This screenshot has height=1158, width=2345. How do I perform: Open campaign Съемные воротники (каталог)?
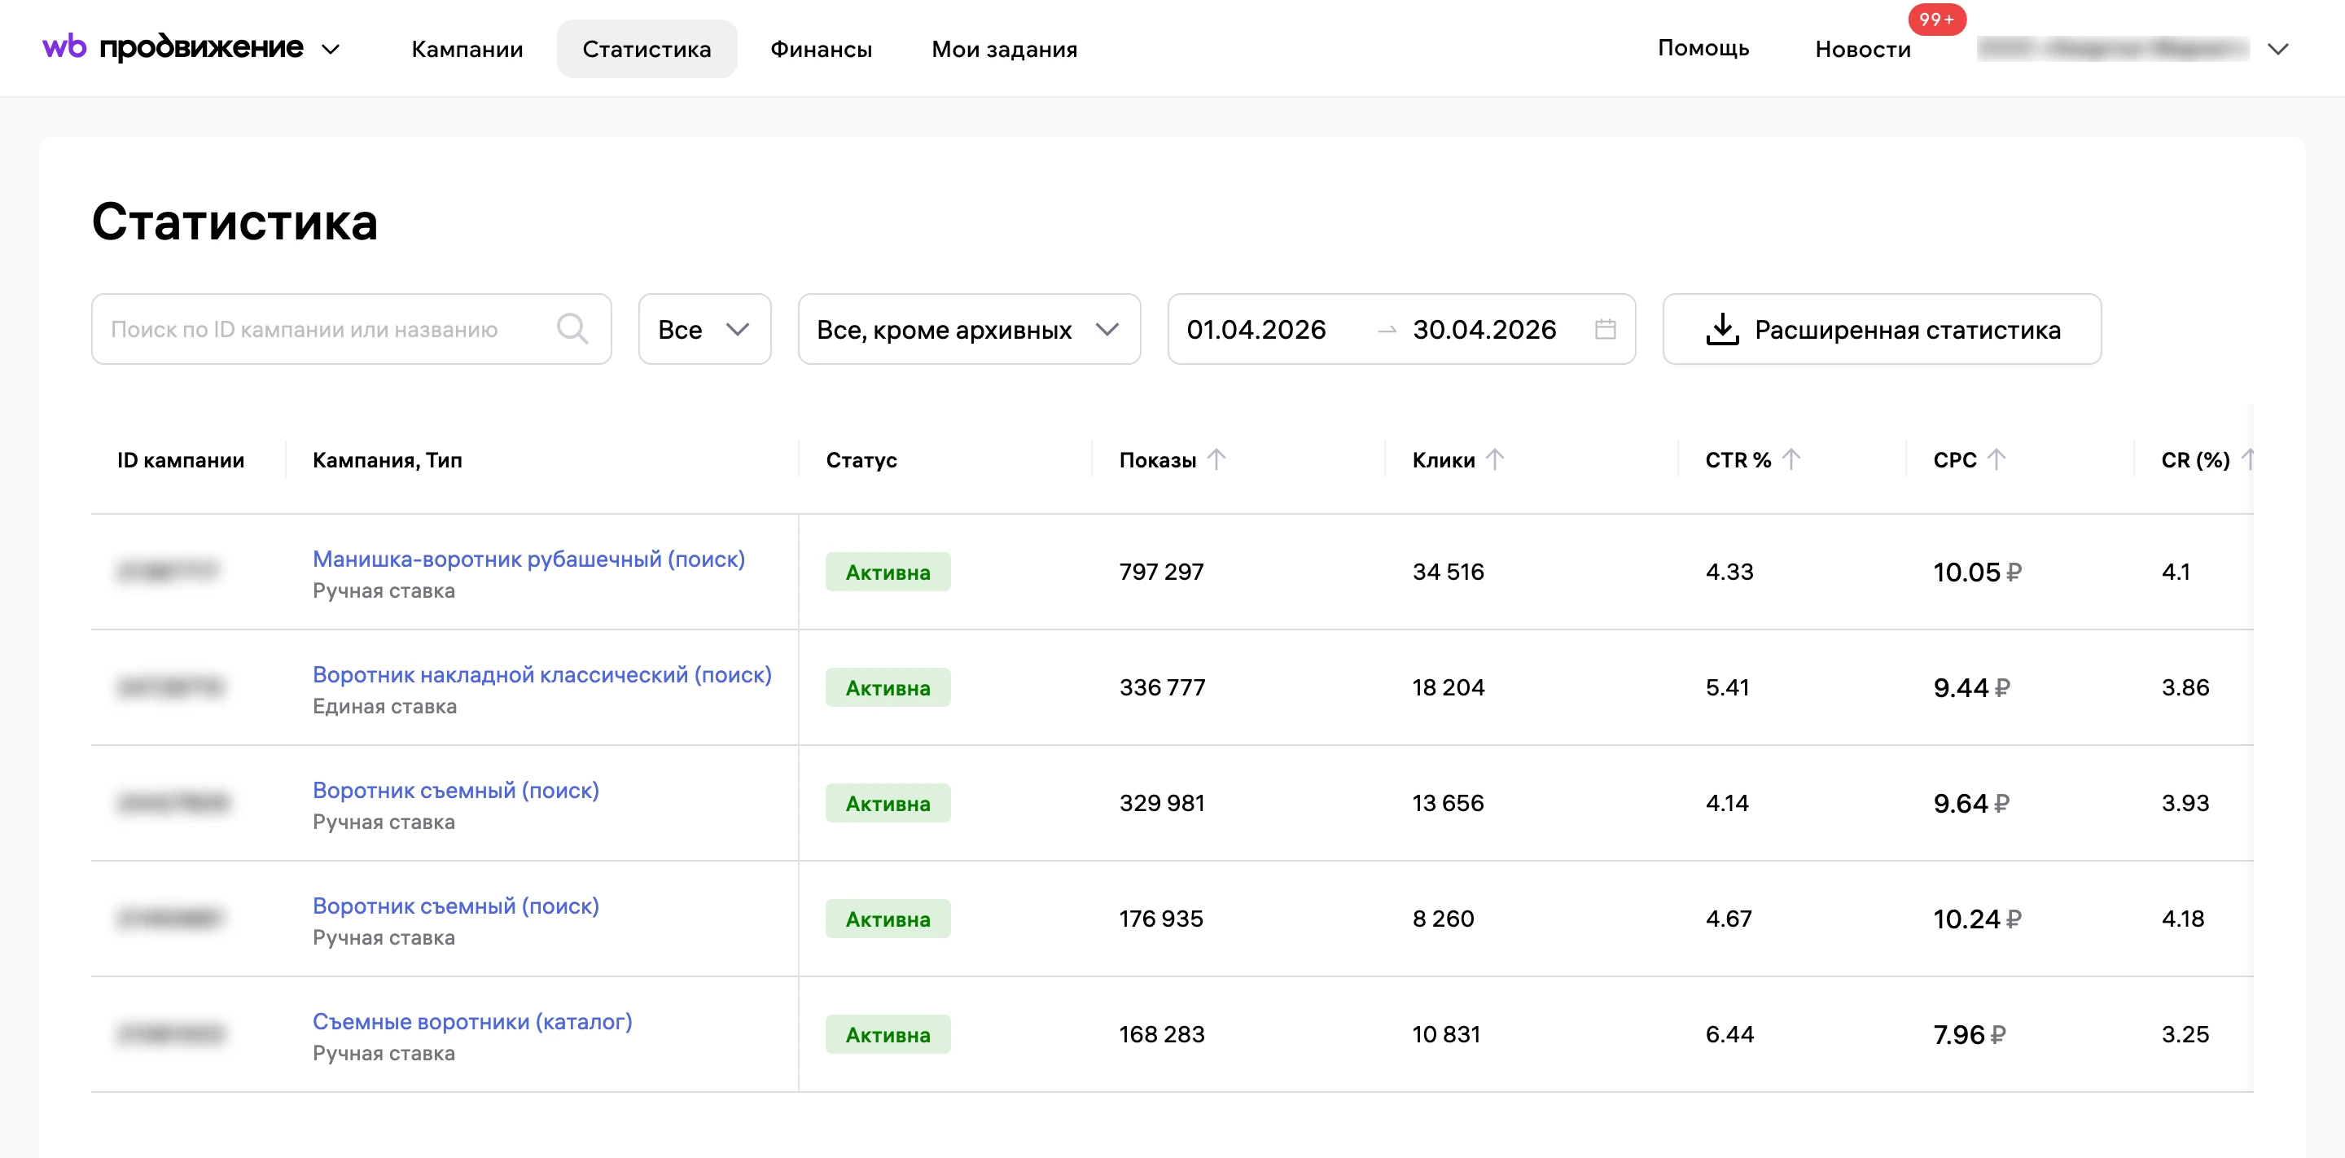pyautogui.click(x=471, y=1021)
